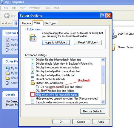Click Restore Defaults button
The image size is (134, 128).
pos(93,111)
